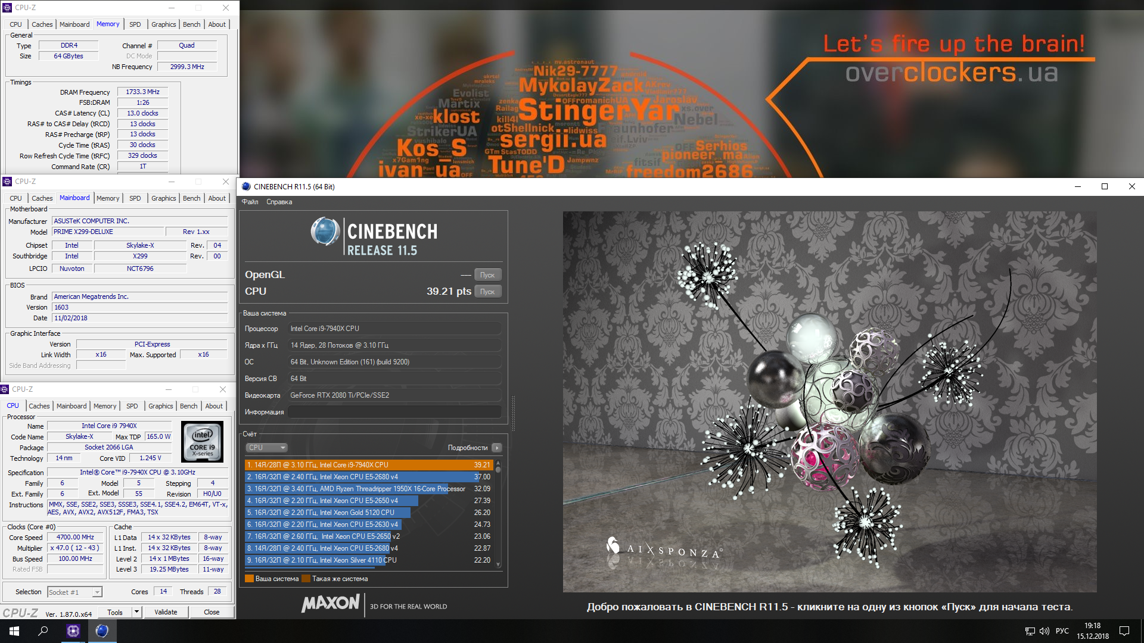Select ranking row 9 Xeon Silver 4110
Screen dimensions: 1144x643
point(368,560)
